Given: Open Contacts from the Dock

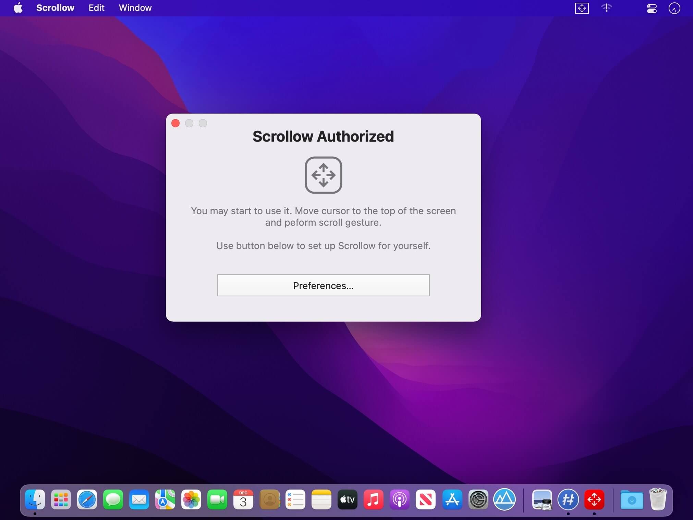Looking at the screenshot, I should point(269,500).
